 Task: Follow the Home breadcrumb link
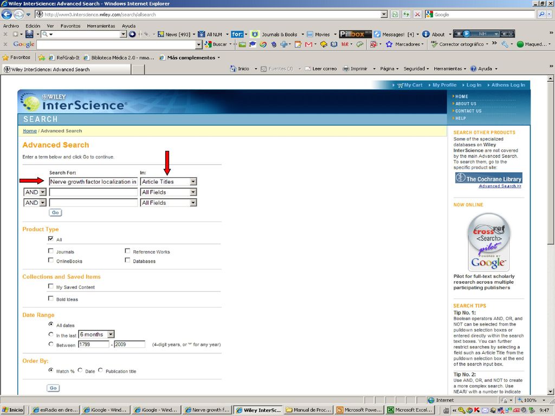30,131
